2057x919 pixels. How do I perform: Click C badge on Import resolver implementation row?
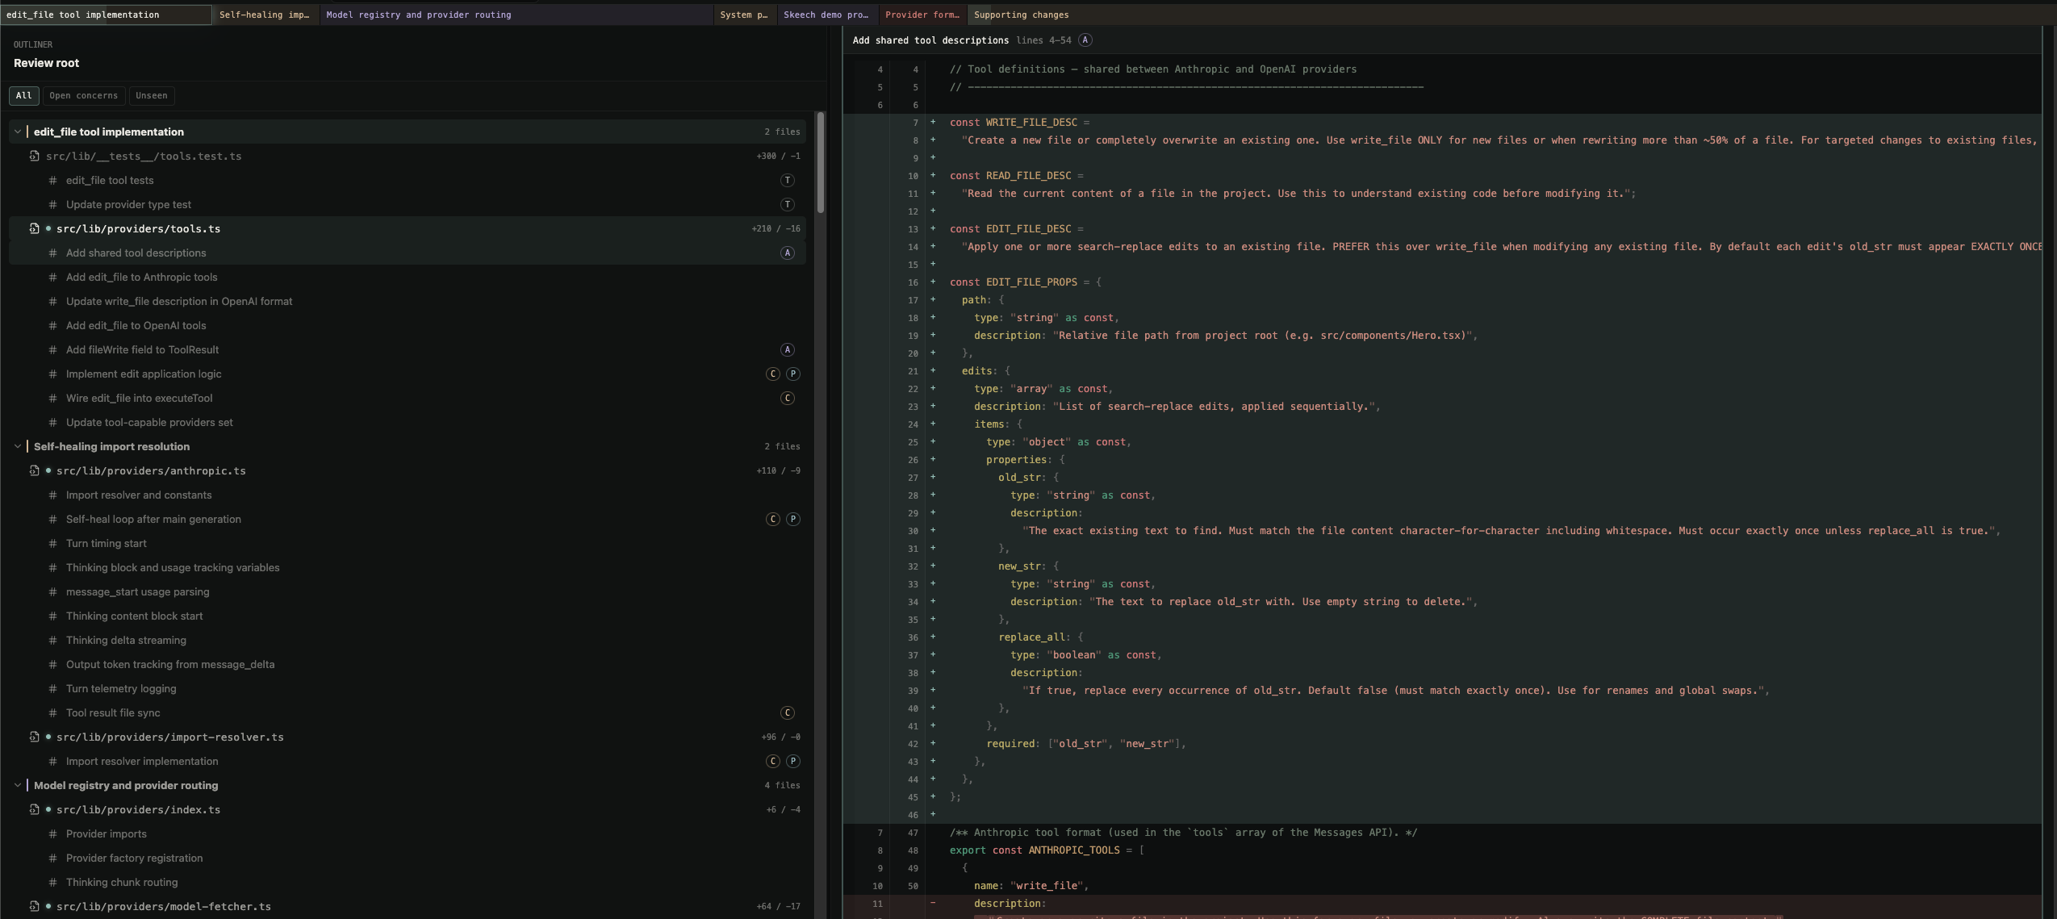[773, 761]
